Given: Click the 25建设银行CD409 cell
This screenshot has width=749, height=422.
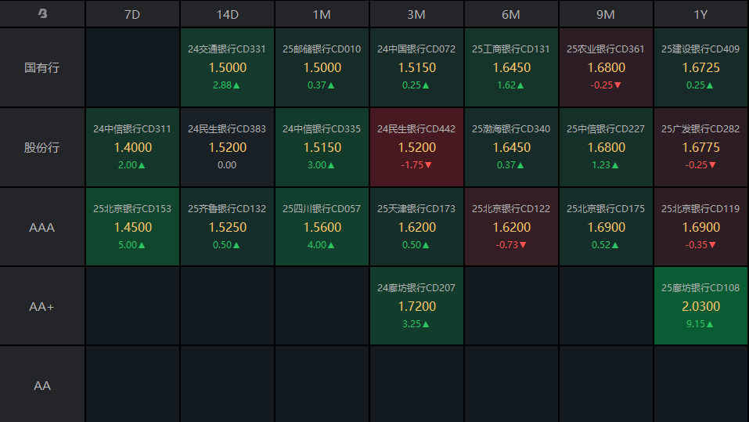Looking at the screenshot, I should (700, 67).
